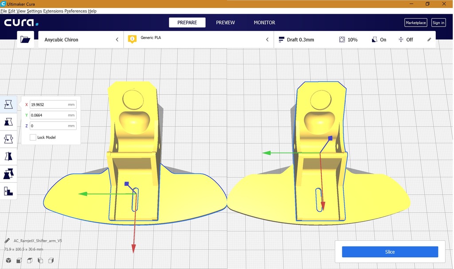Switch to the PREVIEW tab
This screenshot has height=269, width=454.
point(225,22)
